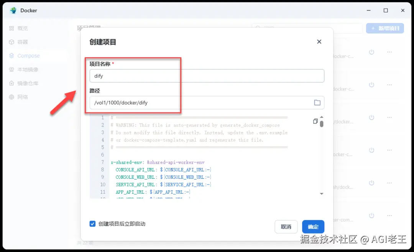The width and height of the screenshot is (414, 252).
Task: Minimize the Docker window
Action: (x=369, y=10)
